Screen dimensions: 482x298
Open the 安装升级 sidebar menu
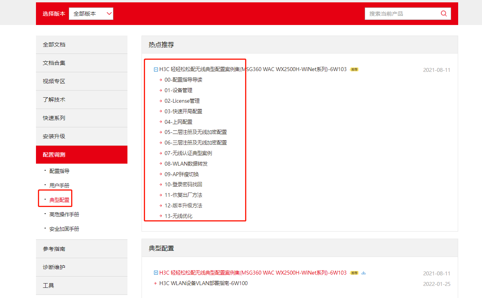tap(82, 136)
